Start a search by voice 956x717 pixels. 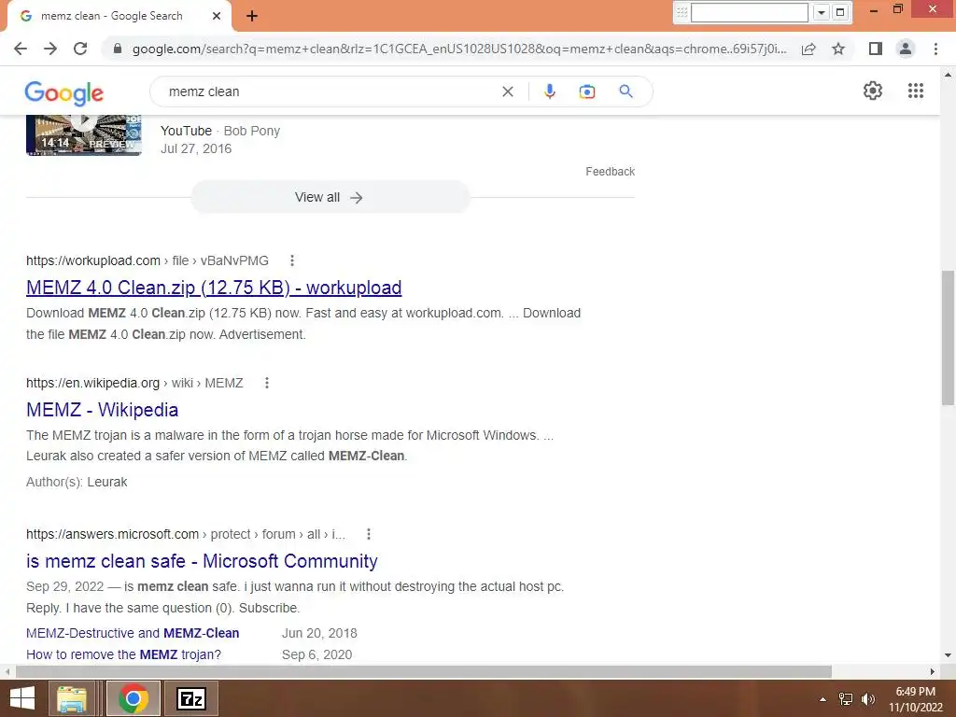(549, 91)
